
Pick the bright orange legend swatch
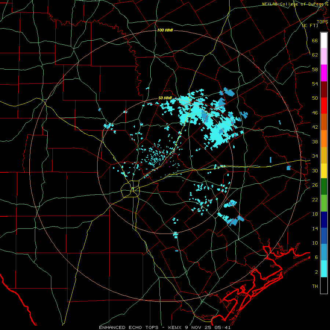(x=324, y=138)
